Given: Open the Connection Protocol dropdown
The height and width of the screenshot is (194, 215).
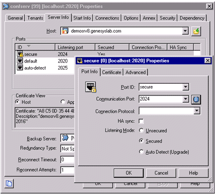Looking at the screenshot, I should [x=197, y=111].
